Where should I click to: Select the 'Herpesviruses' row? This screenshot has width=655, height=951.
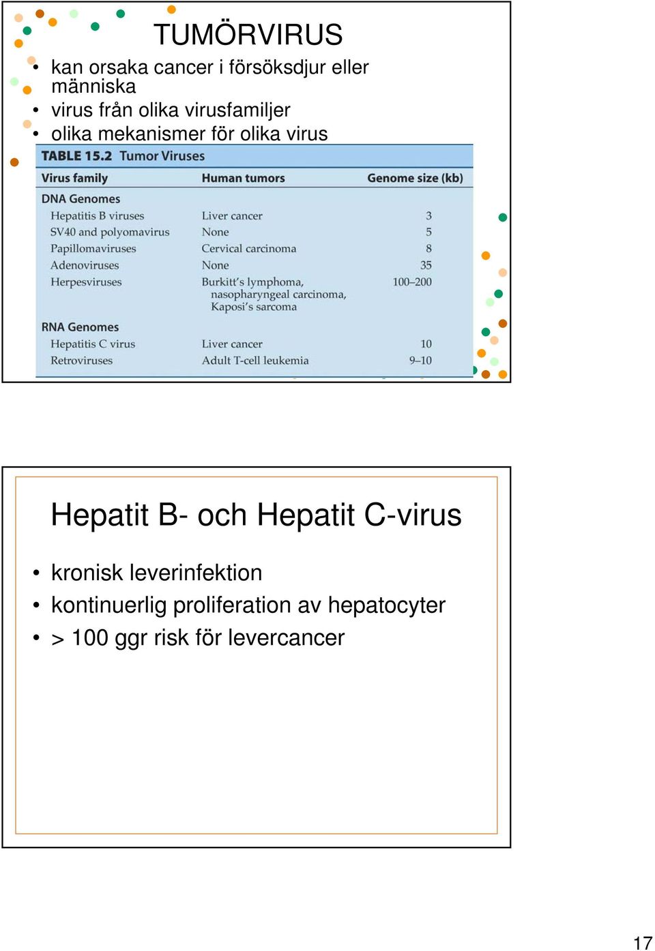click(241, 294)
